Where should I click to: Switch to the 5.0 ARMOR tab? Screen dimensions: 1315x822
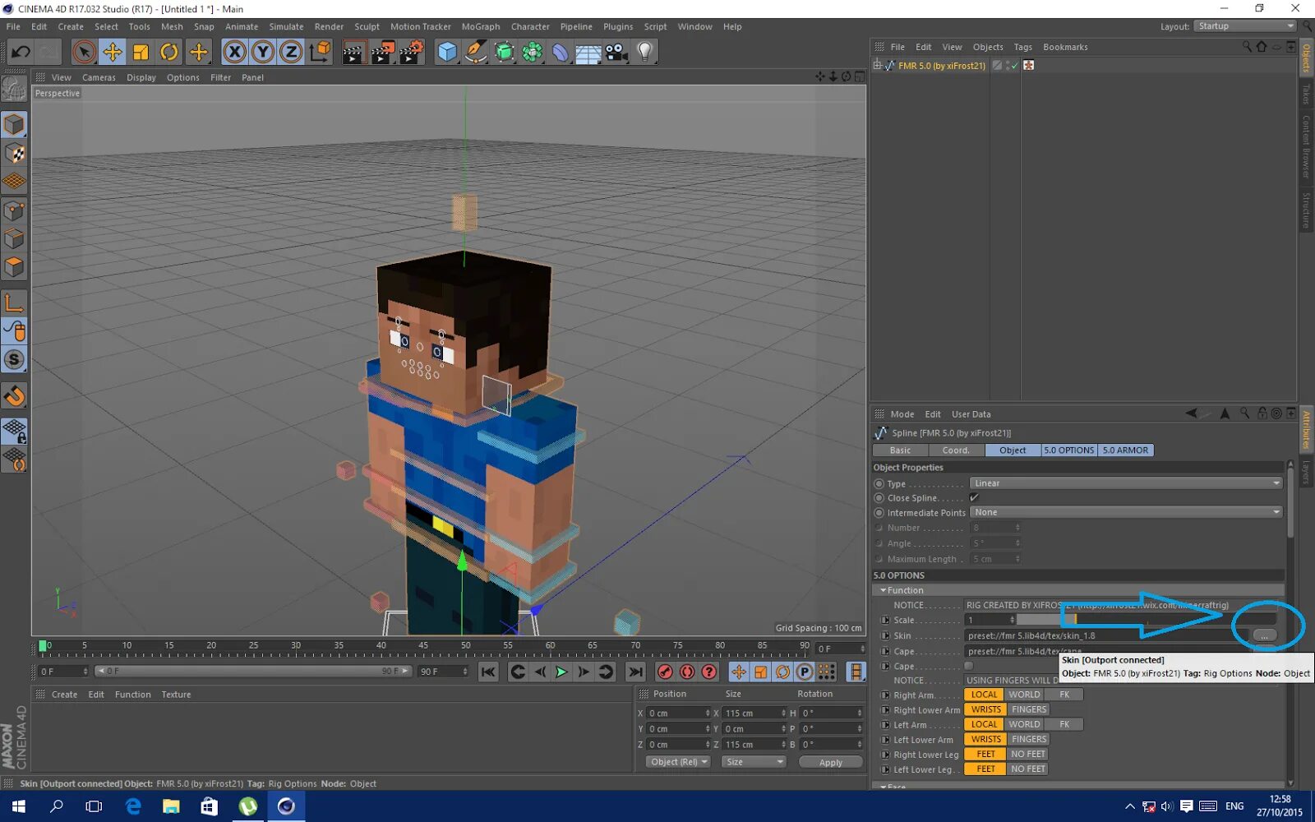point(1125,450)
